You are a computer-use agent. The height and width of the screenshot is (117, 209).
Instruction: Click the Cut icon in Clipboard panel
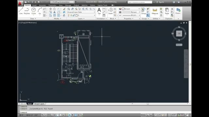point(172,9)
